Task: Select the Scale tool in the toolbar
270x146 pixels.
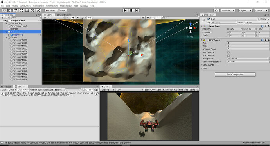Action: (22, 11)
